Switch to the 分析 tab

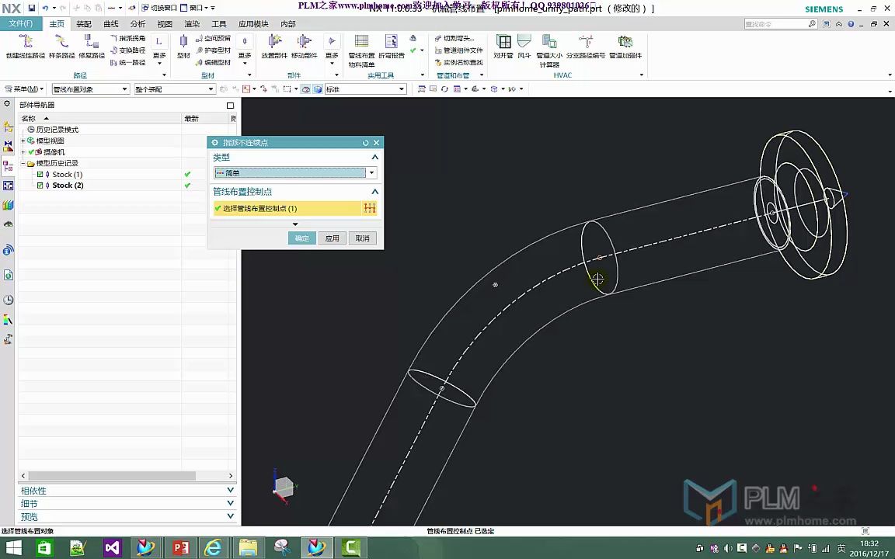pyautogui.click(x=138, y=24)
